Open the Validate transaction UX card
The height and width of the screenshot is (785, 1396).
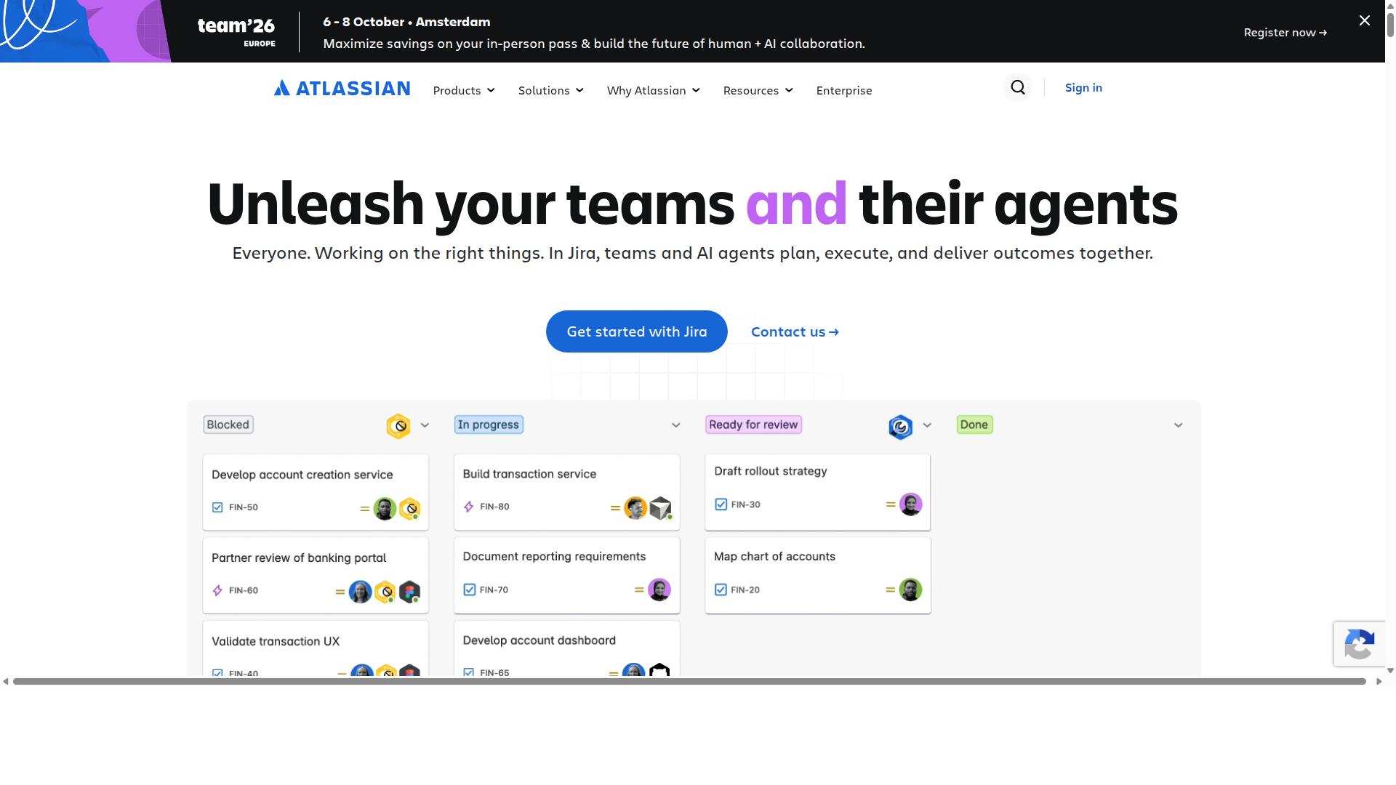click(316, 648)
